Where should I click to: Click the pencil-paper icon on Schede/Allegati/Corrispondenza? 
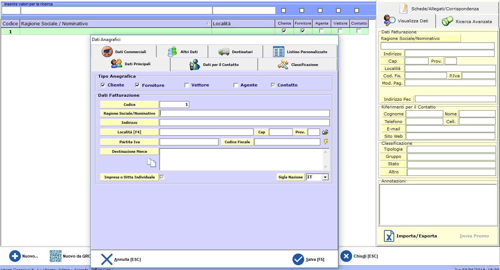404,8
